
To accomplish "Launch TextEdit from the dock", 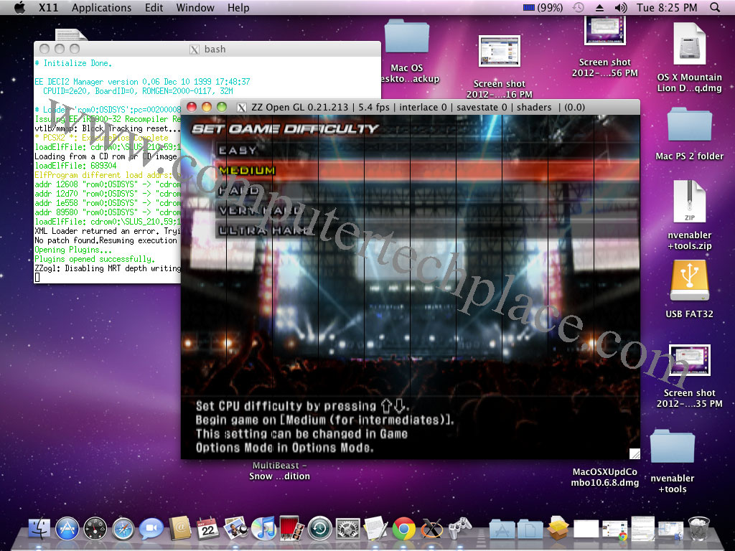I will click(376, 528).
